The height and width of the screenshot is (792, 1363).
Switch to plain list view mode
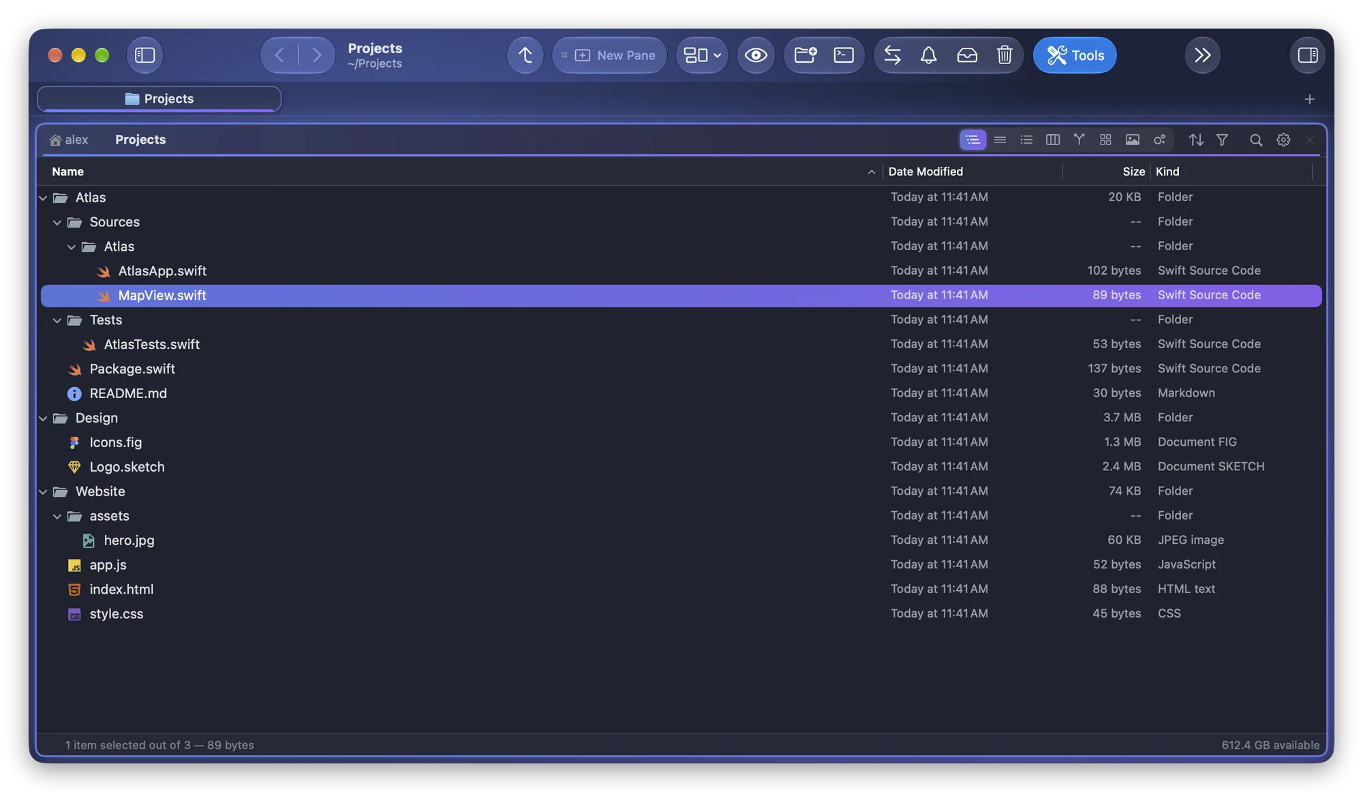(x=1000, y=140)
